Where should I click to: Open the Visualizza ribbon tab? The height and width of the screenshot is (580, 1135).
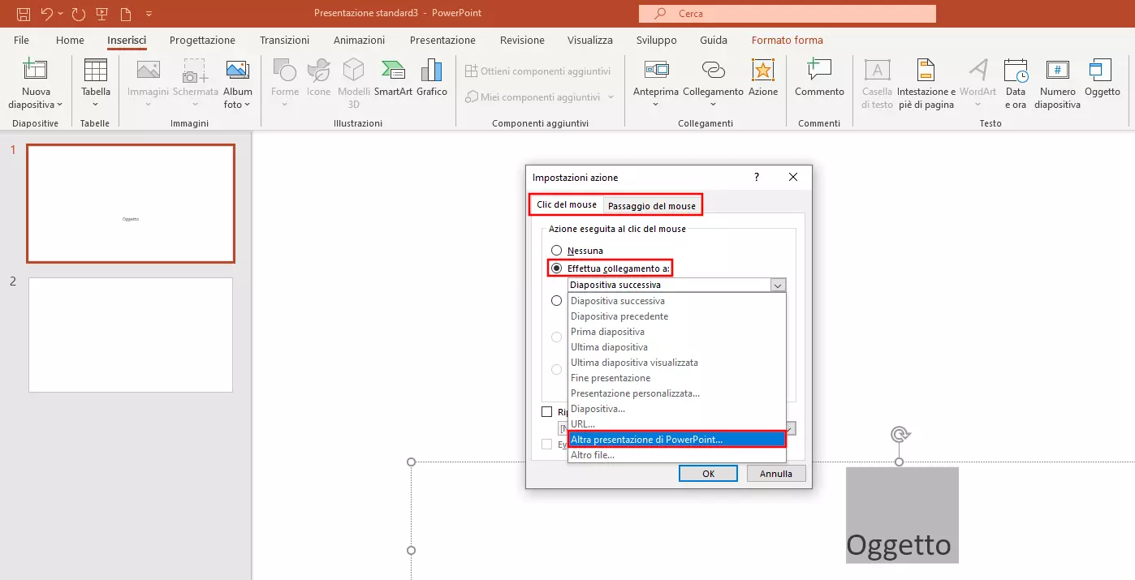(590, 40)
